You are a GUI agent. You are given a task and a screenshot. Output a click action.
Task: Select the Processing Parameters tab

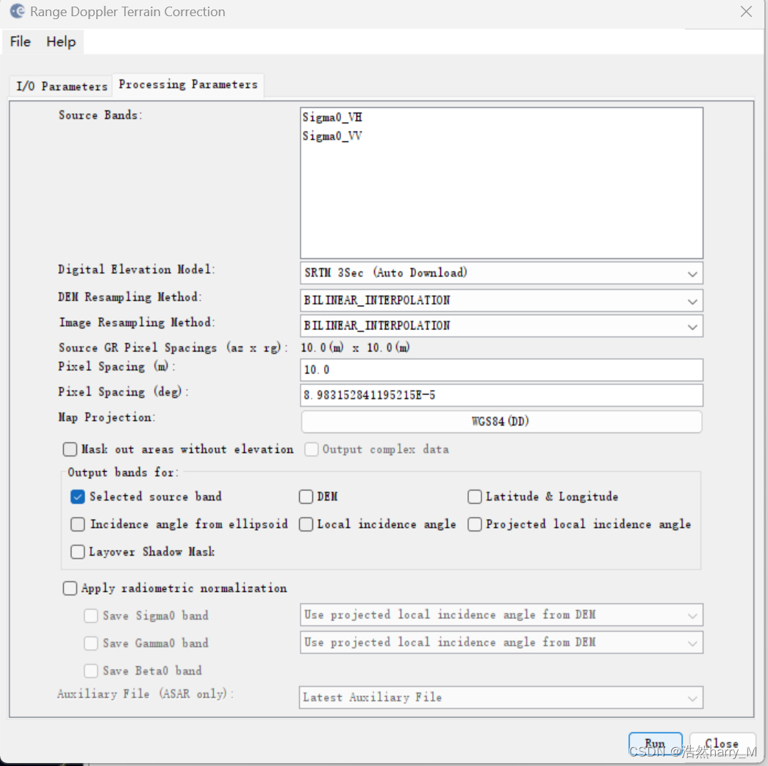pos(188,85)
